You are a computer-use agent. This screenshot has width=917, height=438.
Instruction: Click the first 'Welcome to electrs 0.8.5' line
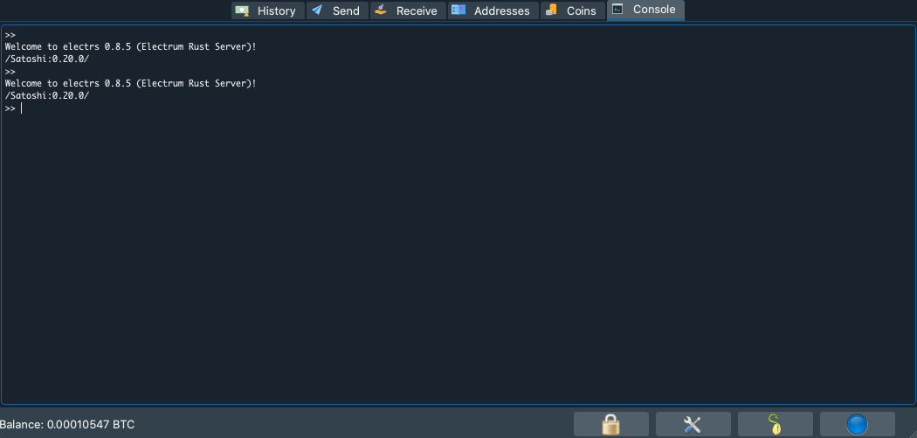tap(130, 47)
